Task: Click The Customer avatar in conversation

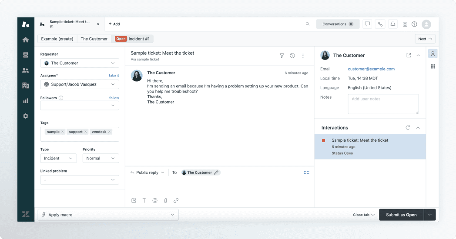Action: click(x=136, y=76)
